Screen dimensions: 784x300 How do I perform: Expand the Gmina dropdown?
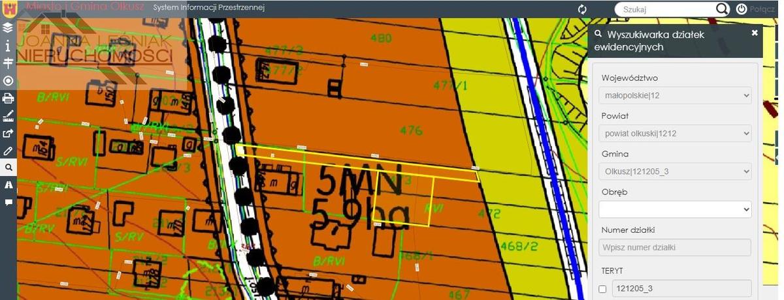(x=675, y=172)
